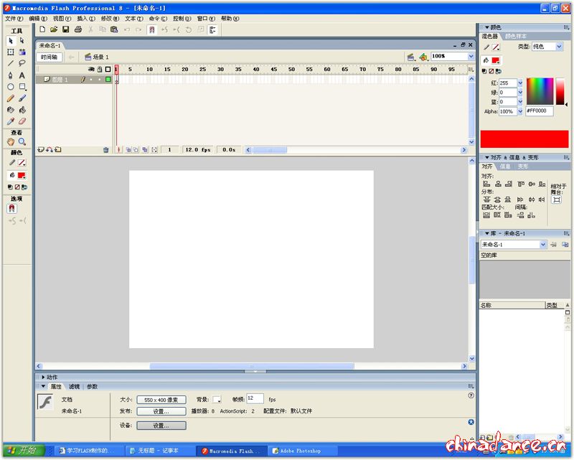Open the 类型 fill type dropdown

tap(559, 47)
